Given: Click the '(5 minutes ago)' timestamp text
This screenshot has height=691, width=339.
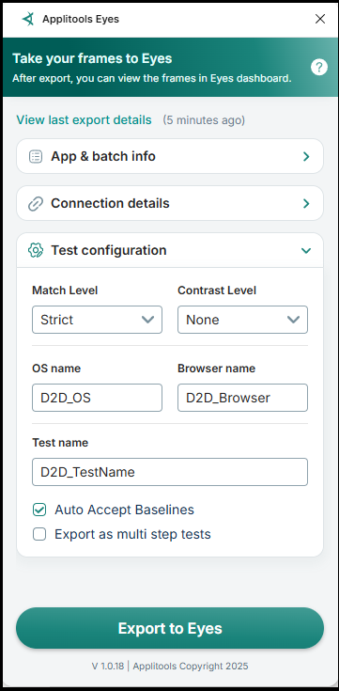Looking at the screenshot, I should pos(204,120).
